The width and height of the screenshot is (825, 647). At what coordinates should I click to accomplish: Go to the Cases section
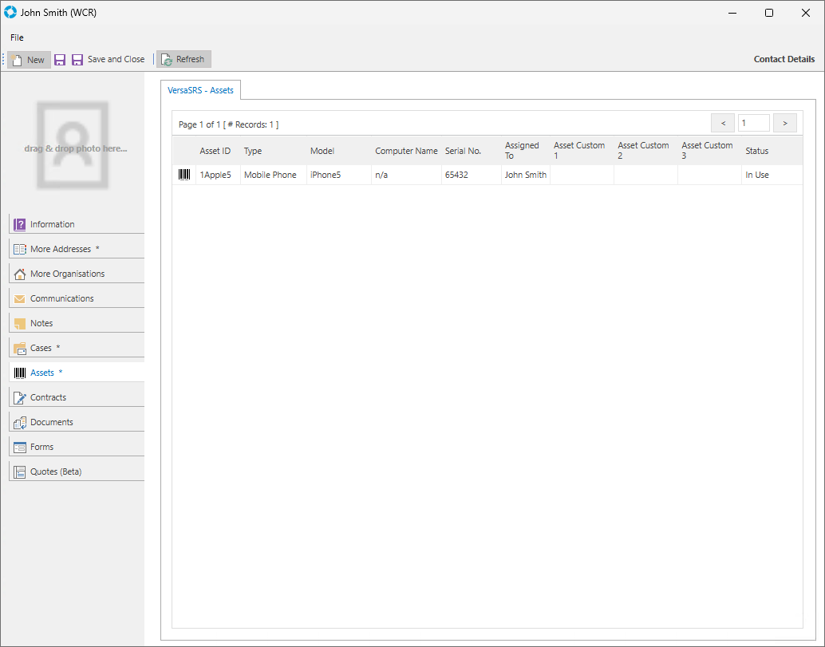[41, 348]
